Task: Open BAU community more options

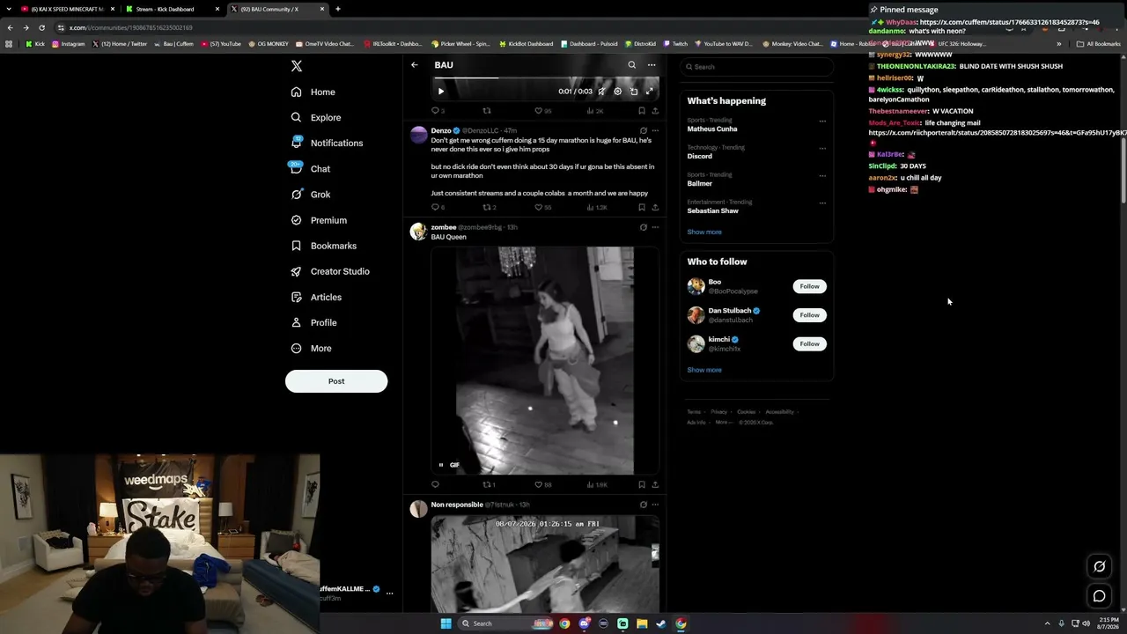Action: tap(652, 65)
